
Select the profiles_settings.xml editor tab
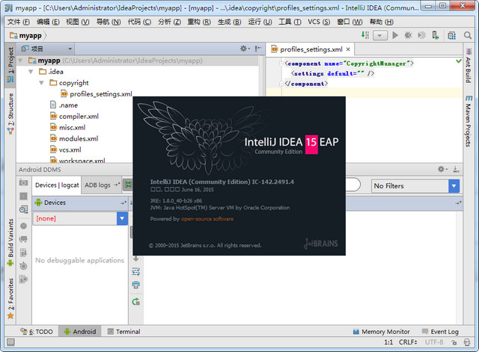click(x=311, y=49)
